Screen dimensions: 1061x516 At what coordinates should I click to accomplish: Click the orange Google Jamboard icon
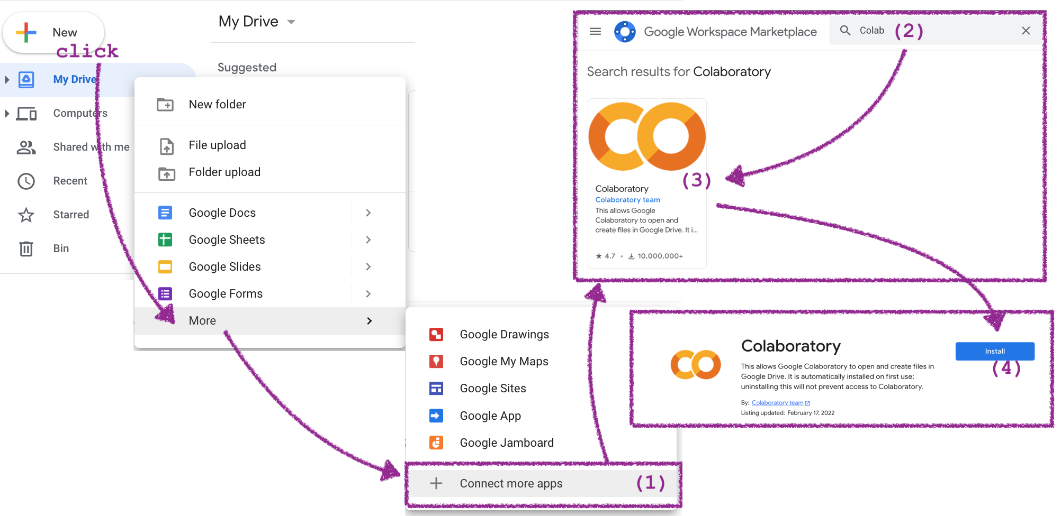point(436,443)
